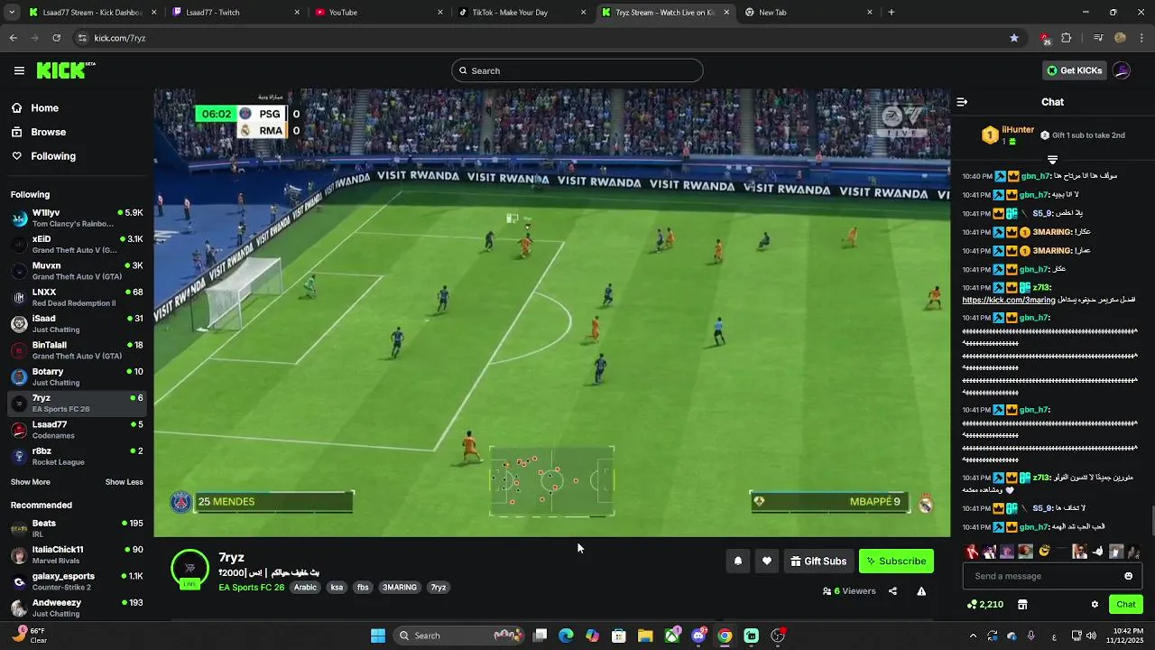
Task: Click the 7ryz tag under stream title
Action: tap(439, 588)
